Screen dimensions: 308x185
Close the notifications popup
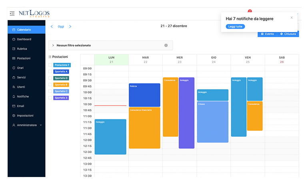pyautogui.click(x=292, y=18)
